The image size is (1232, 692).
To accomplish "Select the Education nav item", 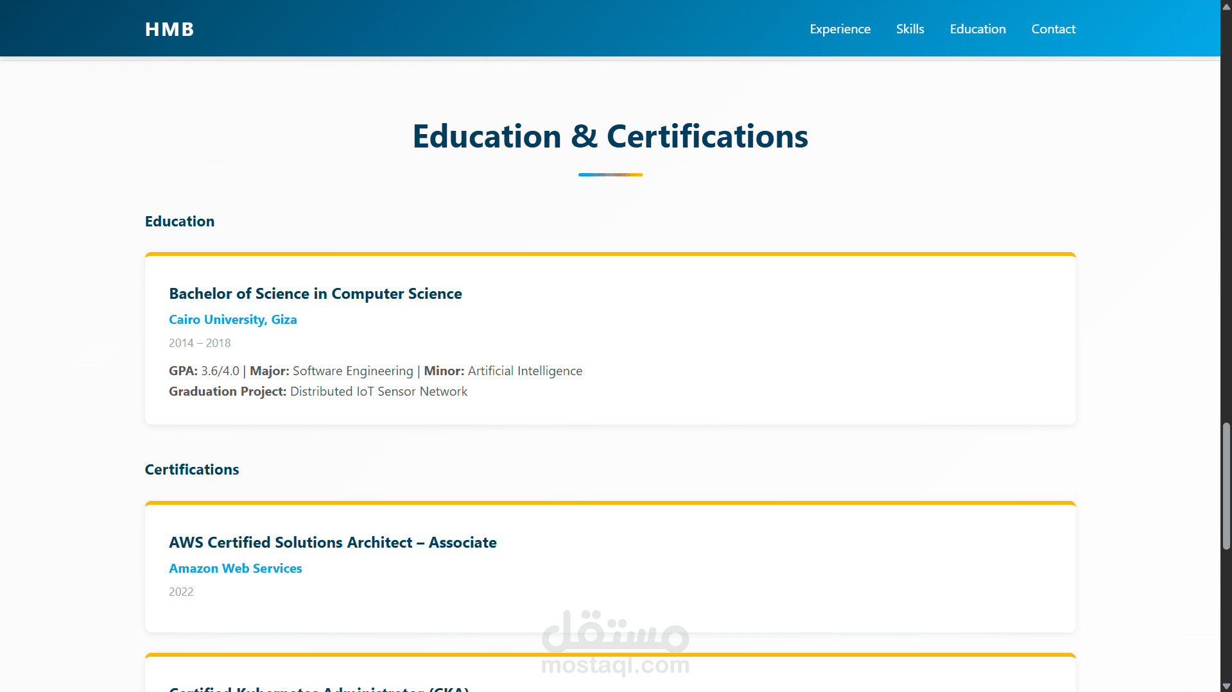I will (x=977, y=29).
